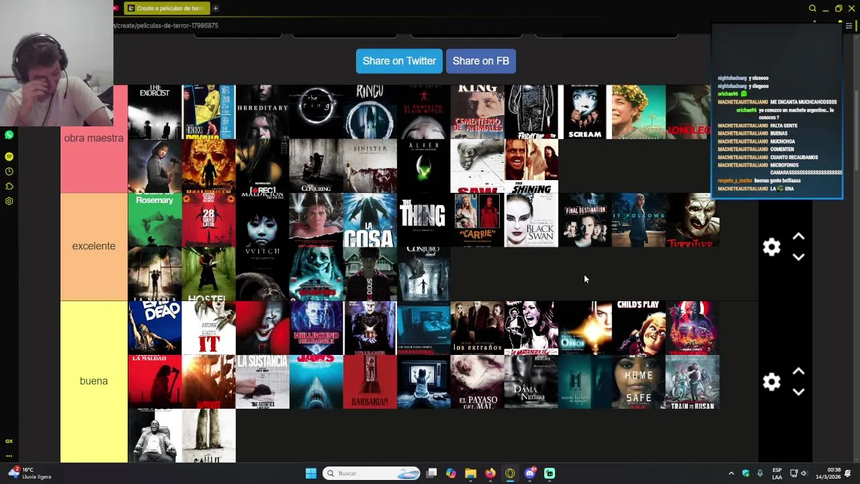Open WhatsApp in the Opera sidebar

point(9,135)
